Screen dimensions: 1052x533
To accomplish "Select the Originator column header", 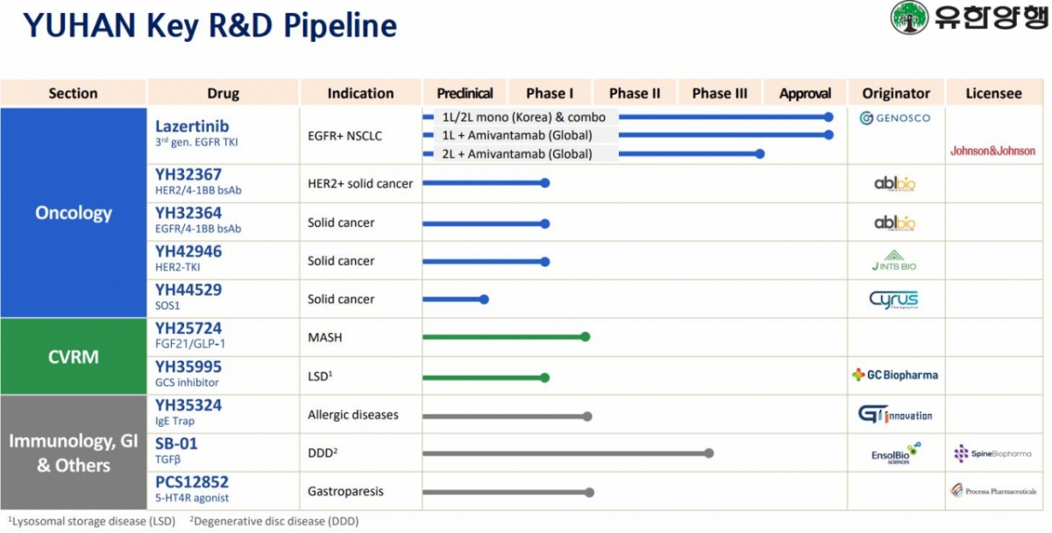I will tap(896, 94).
